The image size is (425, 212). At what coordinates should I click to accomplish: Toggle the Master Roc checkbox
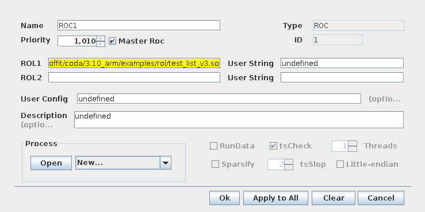pyautogui.click(x=112, y=41)
